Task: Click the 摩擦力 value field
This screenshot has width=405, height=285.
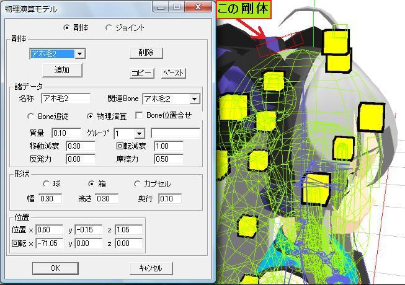Action: pos(169,159)
